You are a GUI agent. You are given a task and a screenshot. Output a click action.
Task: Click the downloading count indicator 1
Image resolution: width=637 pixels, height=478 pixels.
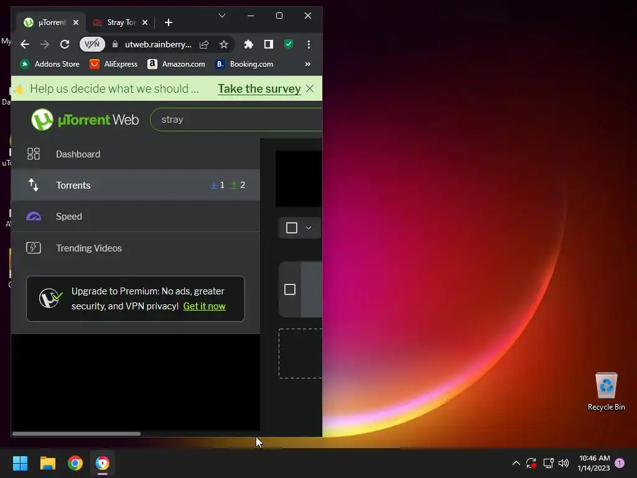218,185
